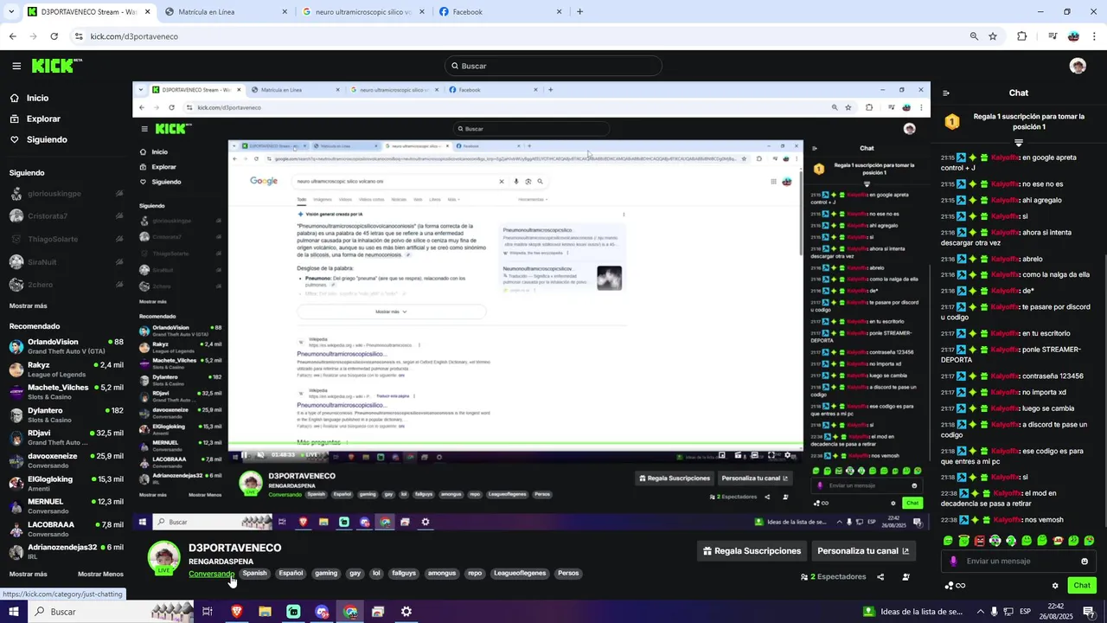The width and height of the screenshot is (1107, 623).
Task: Click Personaliza tu canal button
Action: [863, 551]
